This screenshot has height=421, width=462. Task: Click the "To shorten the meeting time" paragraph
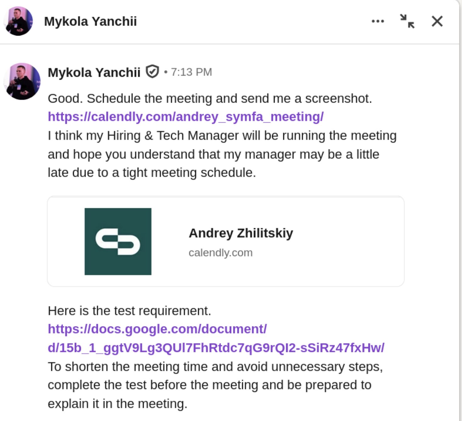coord(215,385)
